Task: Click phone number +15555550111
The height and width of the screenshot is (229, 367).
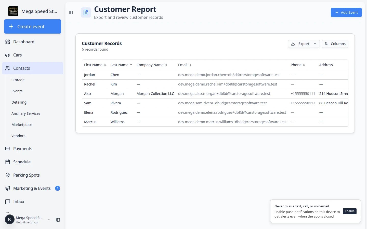Action: [x=303, y=94]
